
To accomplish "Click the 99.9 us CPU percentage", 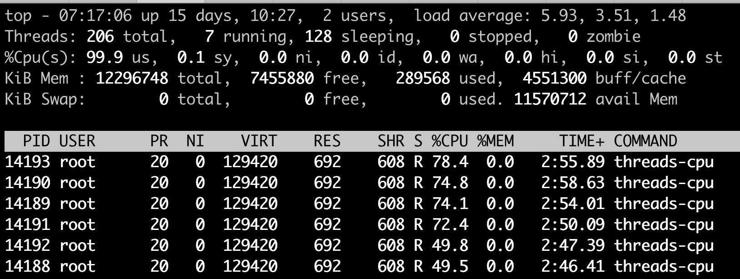I will pyautogui.click(x=105, y=57).
